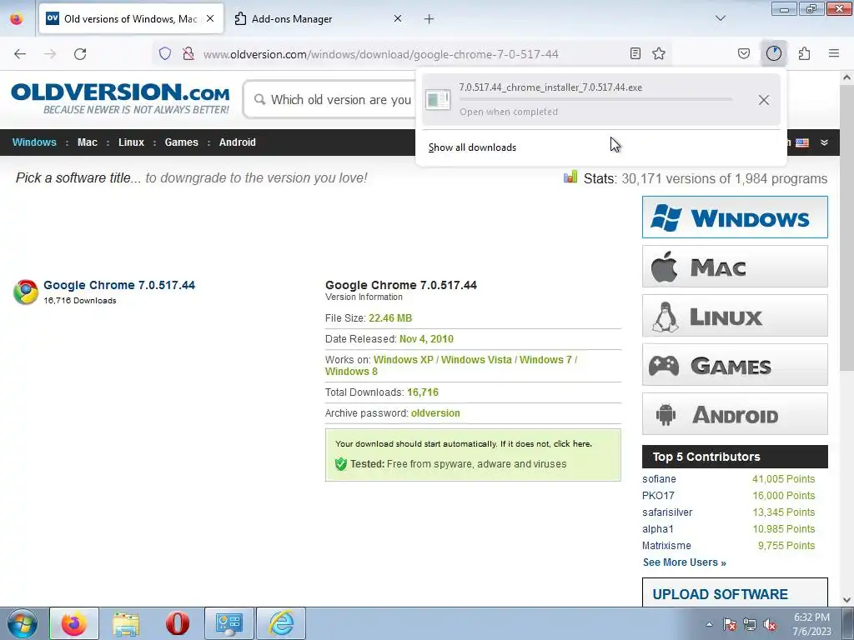
Task: Save page to Pocket
Action: coord(744,53)
